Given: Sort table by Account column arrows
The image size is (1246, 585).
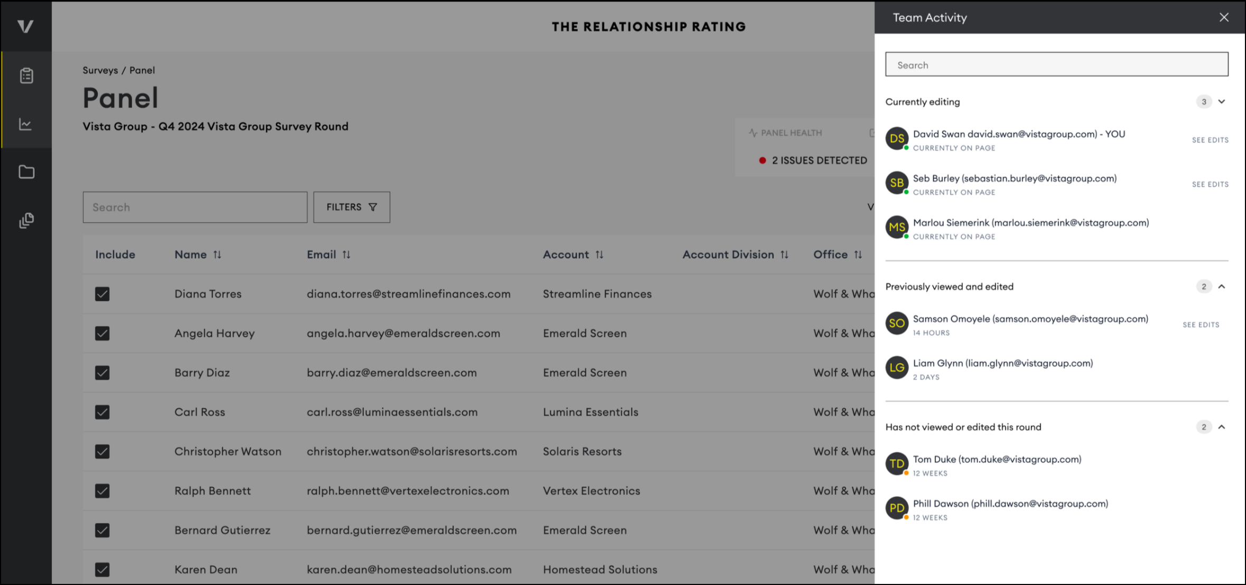Looking at the screenshot, I should (599, 254).
